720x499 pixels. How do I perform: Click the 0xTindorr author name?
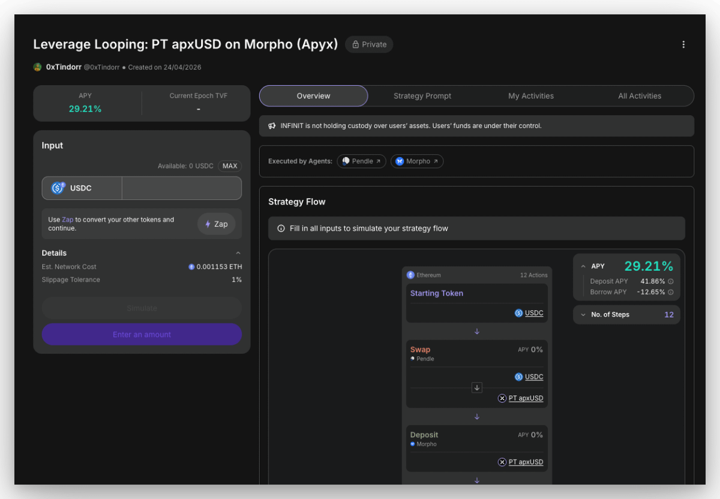click(64, 67)
